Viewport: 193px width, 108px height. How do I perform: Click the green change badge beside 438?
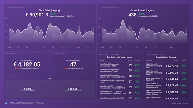pyautogui.click(x=142, y=14)
